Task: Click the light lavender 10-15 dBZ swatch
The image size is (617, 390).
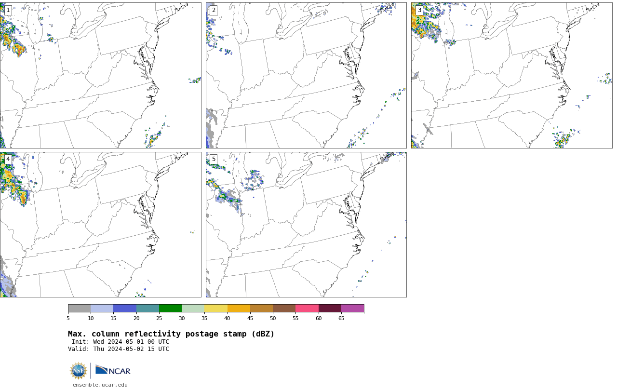Action: (x=102, y=309)
